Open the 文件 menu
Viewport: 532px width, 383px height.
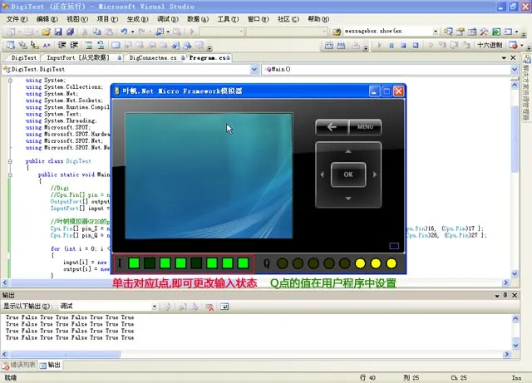17,19
